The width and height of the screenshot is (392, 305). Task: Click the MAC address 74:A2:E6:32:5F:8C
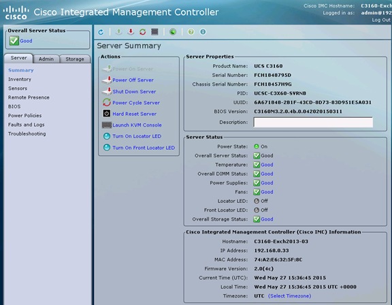(278, 259)
